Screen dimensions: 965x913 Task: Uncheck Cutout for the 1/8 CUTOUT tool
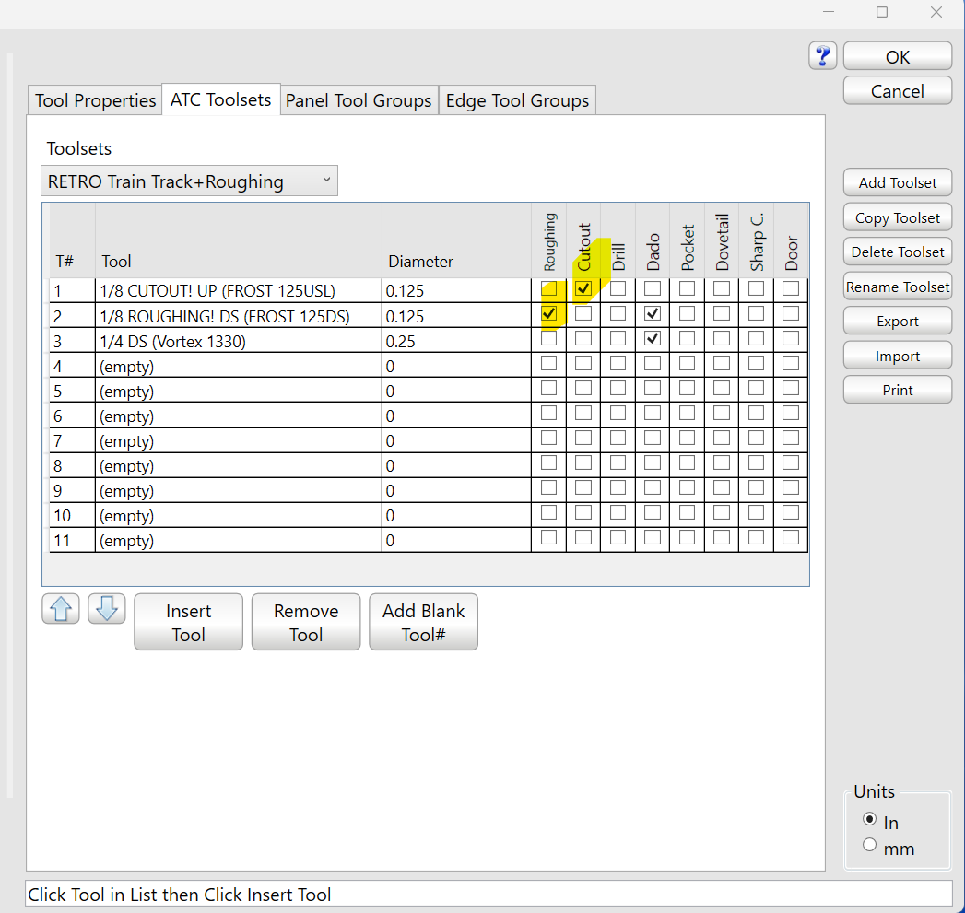click(583, 288)
